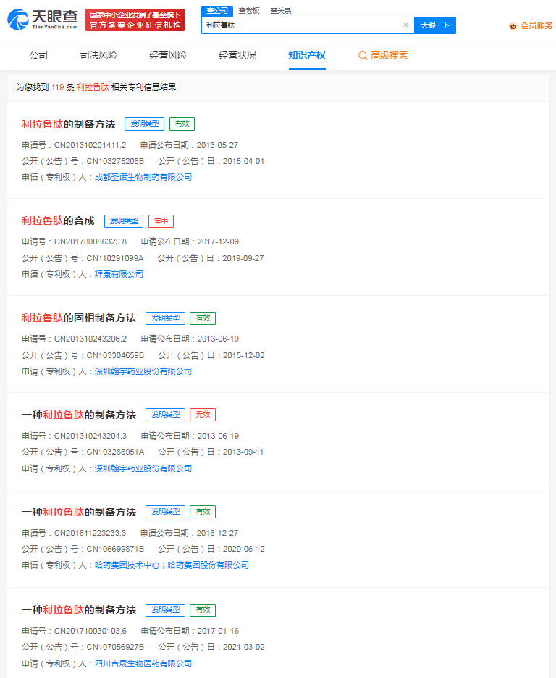
Task: Open applicant 四川吉晟生物医药有限公司
Action: (143, 663)
